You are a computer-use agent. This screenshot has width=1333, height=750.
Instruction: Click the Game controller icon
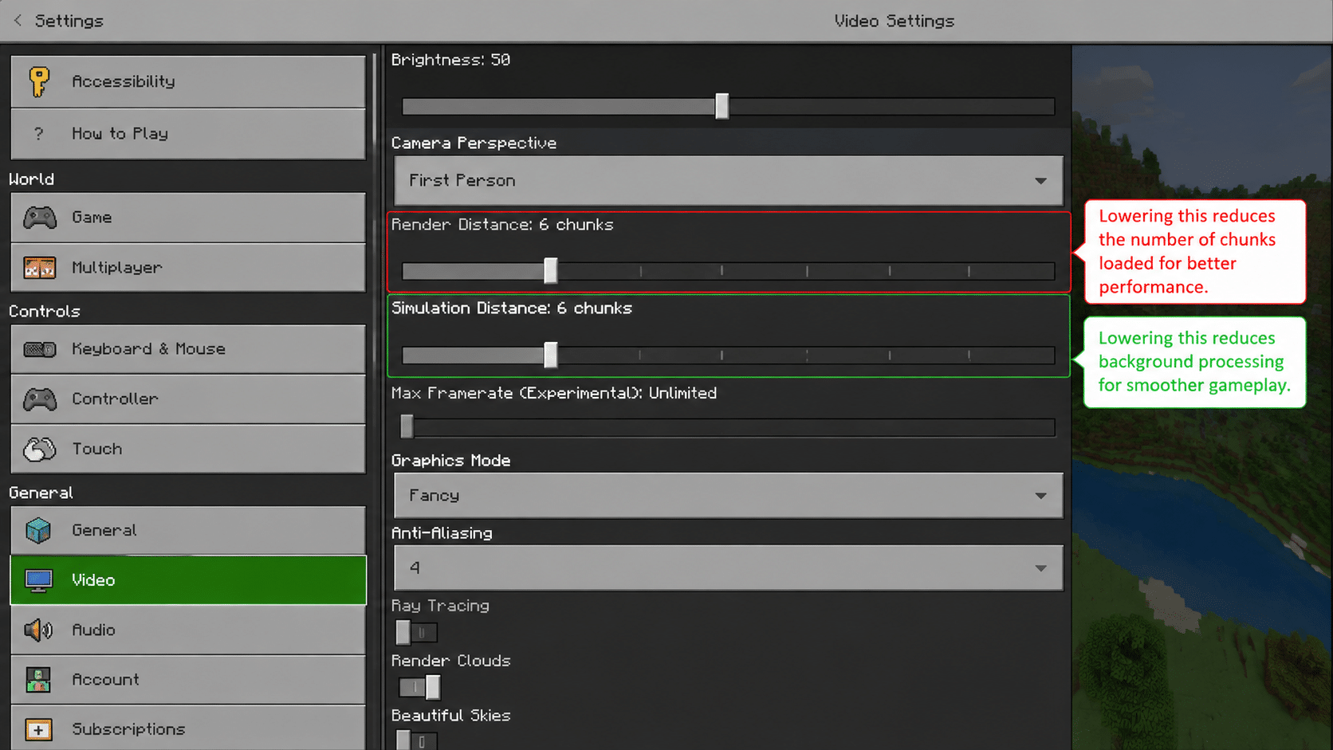39,218
